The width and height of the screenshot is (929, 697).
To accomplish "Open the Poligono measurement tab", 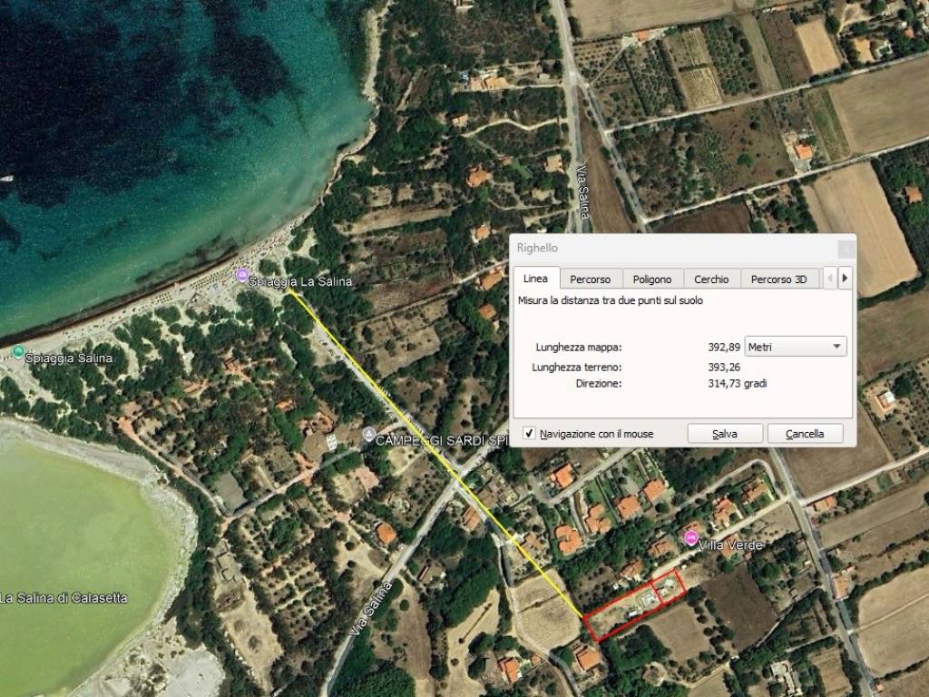I will 652,280.
